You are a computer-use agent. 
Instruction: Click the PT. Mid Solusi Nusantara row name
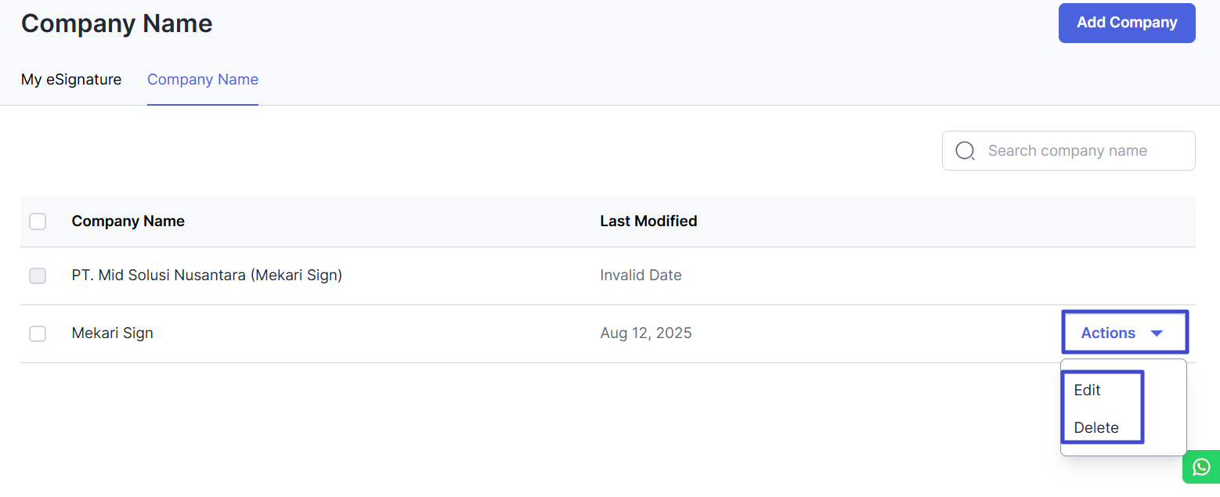[x=207, y=276]
